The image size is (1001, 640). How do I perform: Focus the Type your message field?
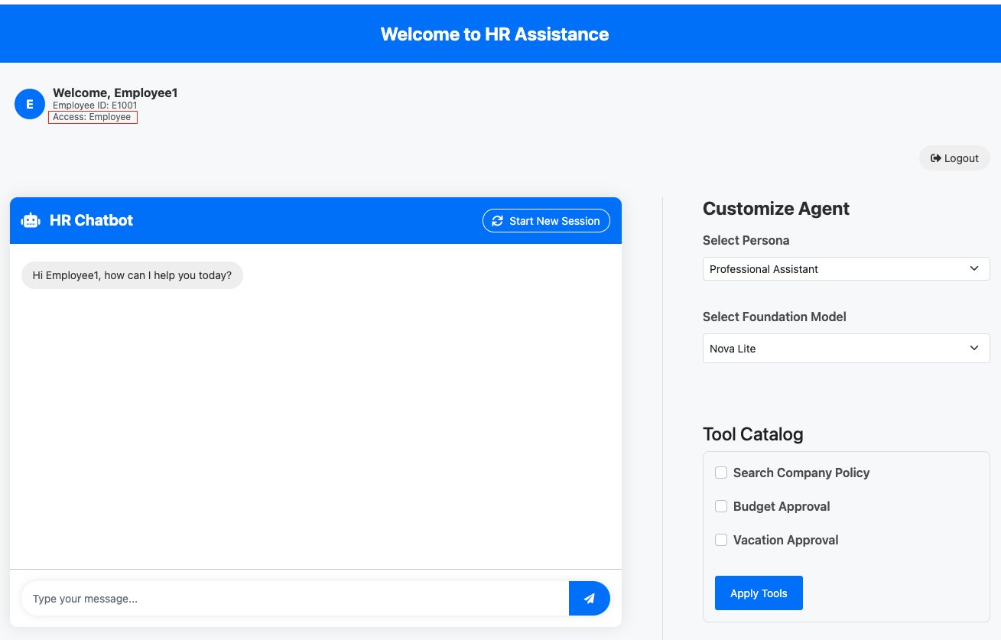click(x=295, y=599)
